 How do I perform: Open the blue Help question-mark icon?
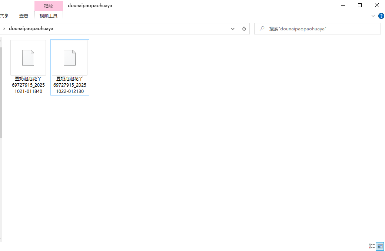tap(381, 16)
